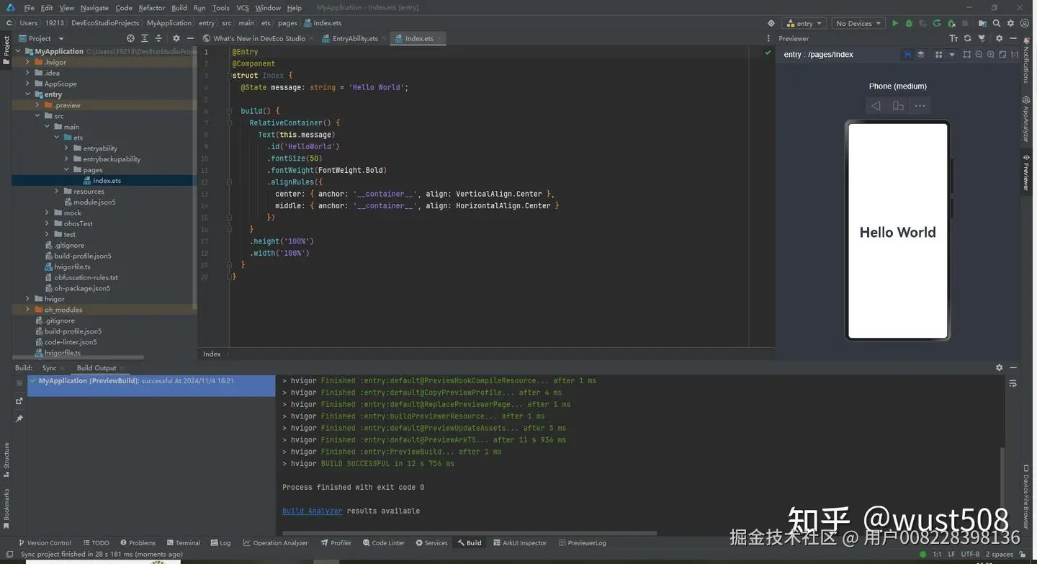Viewport: 1037px width, 564px height.
Task: Open Previewer settings gear icon
Action: pyautogui.click(x=999, y=38)
